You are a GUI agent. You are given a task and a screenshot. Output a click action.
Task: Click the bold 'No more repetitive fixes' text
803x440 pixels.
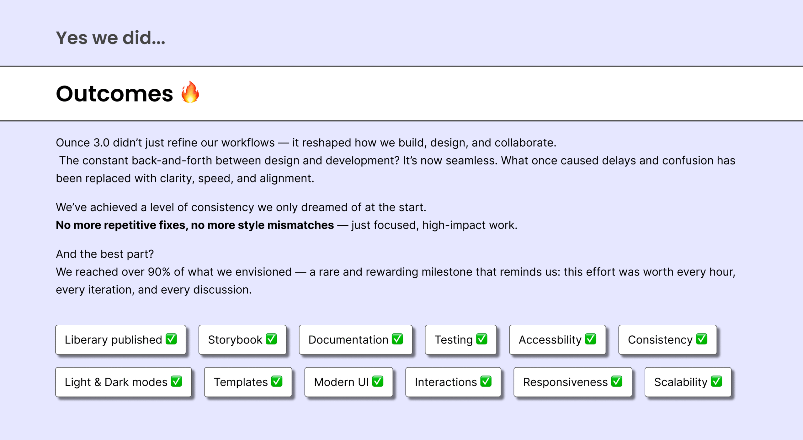click(x=120, y=225)
